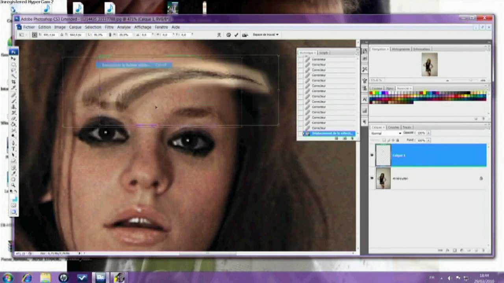Select the Horizontal Type tool
Viewport: 504px width, 283px height.
13,149
